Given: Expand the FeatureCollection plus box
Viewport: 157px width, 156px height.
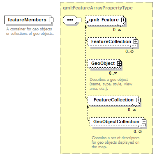Looking at the screenshot, I should (136, 41).
